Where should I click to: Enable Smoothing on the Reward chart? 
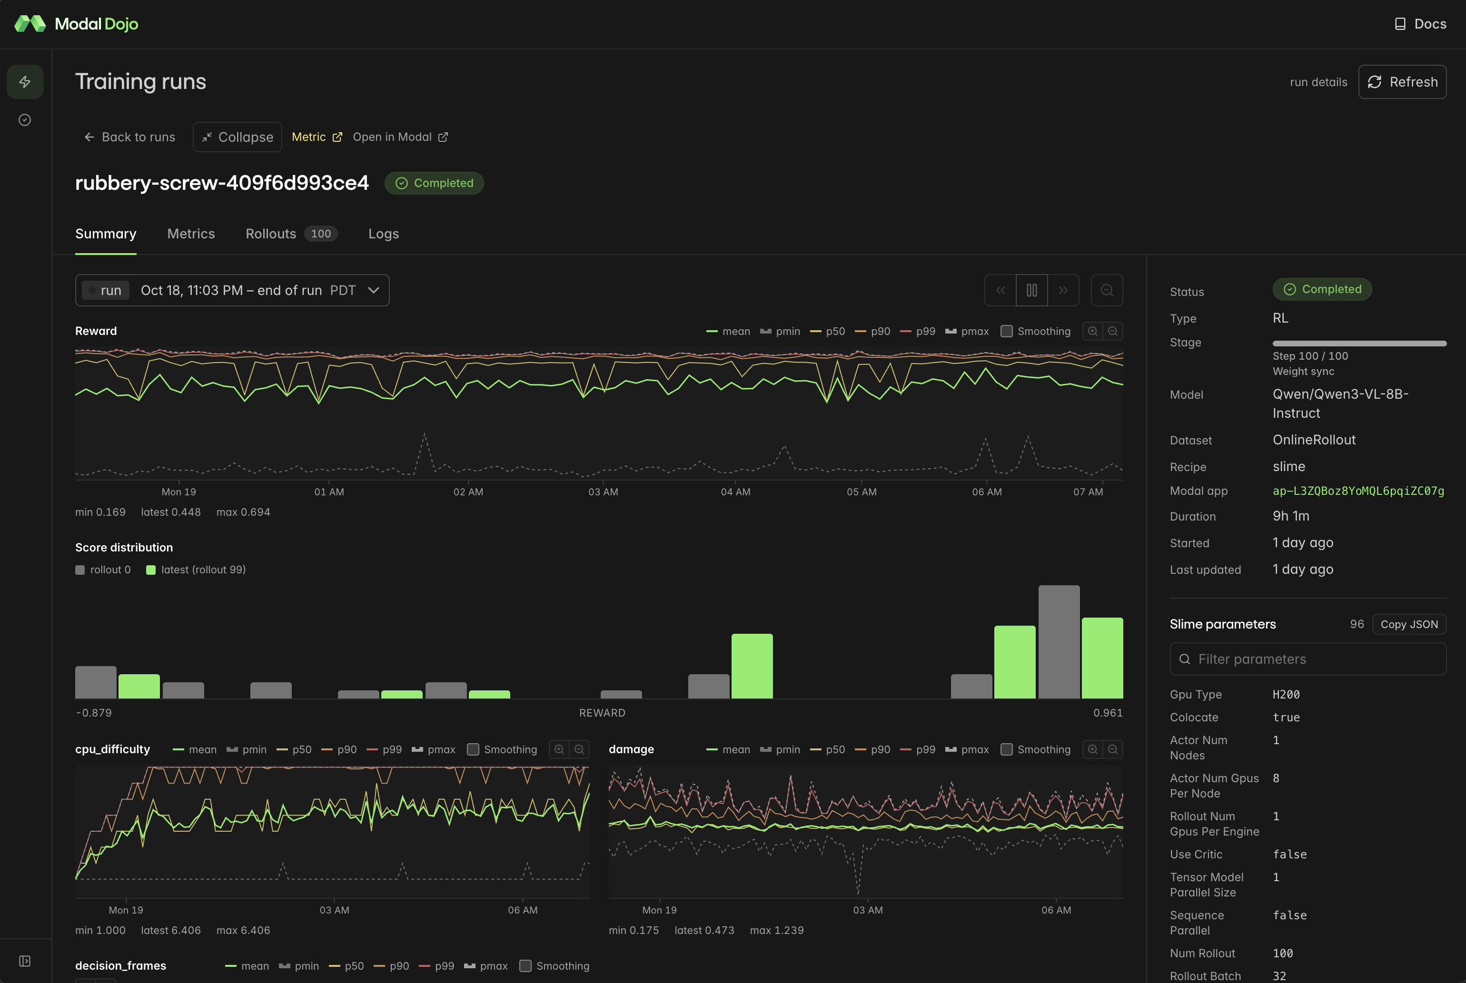point(1006,331)
